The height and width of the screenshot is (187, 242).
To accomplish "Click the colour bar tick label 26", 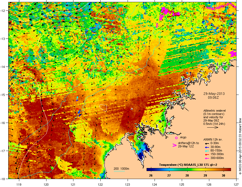I will tap(151, 175).
